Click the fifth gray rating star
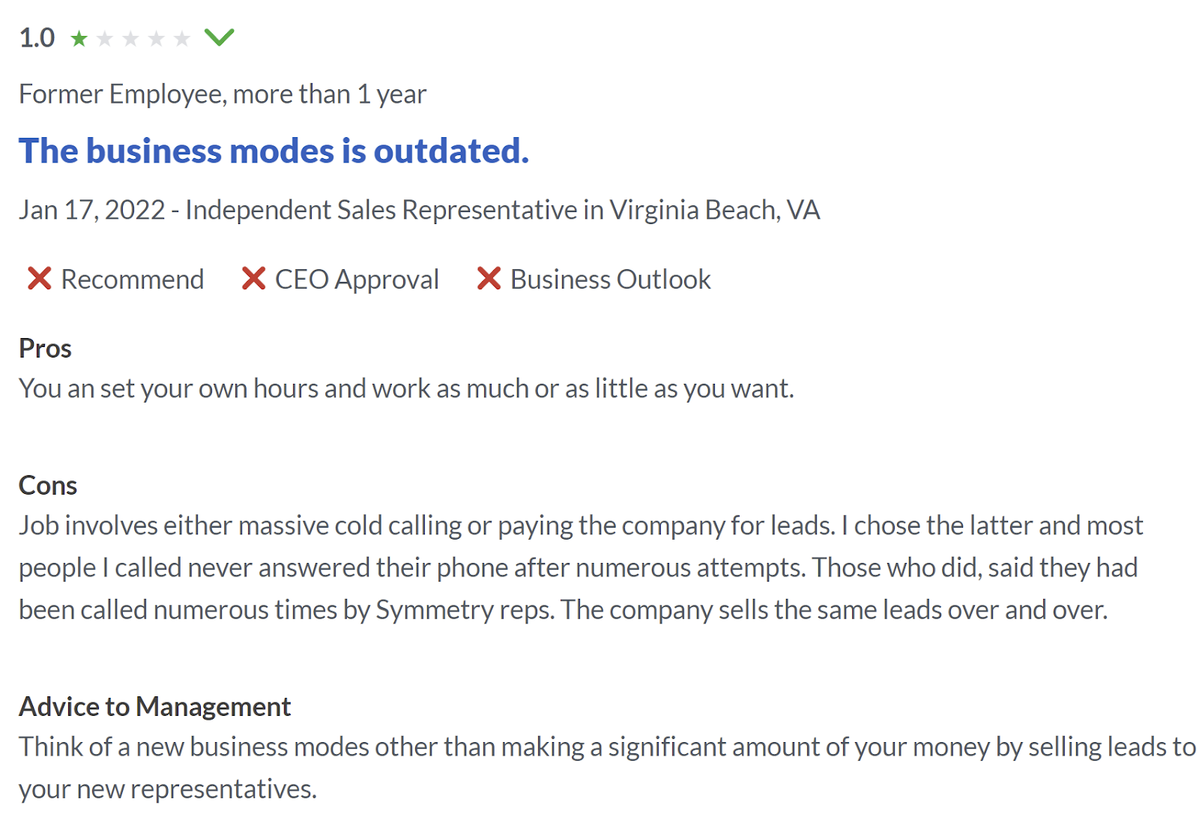Image resolution: width=1199 pixels, height=820 pixels. click(x=181, y=38)
